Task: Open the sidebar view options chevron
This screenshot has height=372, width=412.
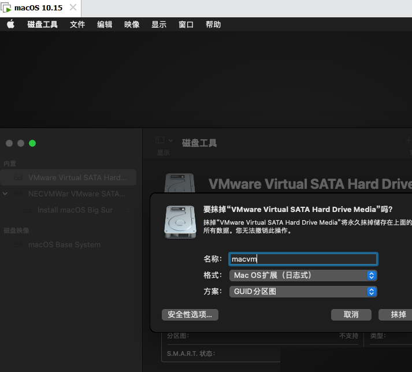Action: point(171,140)
